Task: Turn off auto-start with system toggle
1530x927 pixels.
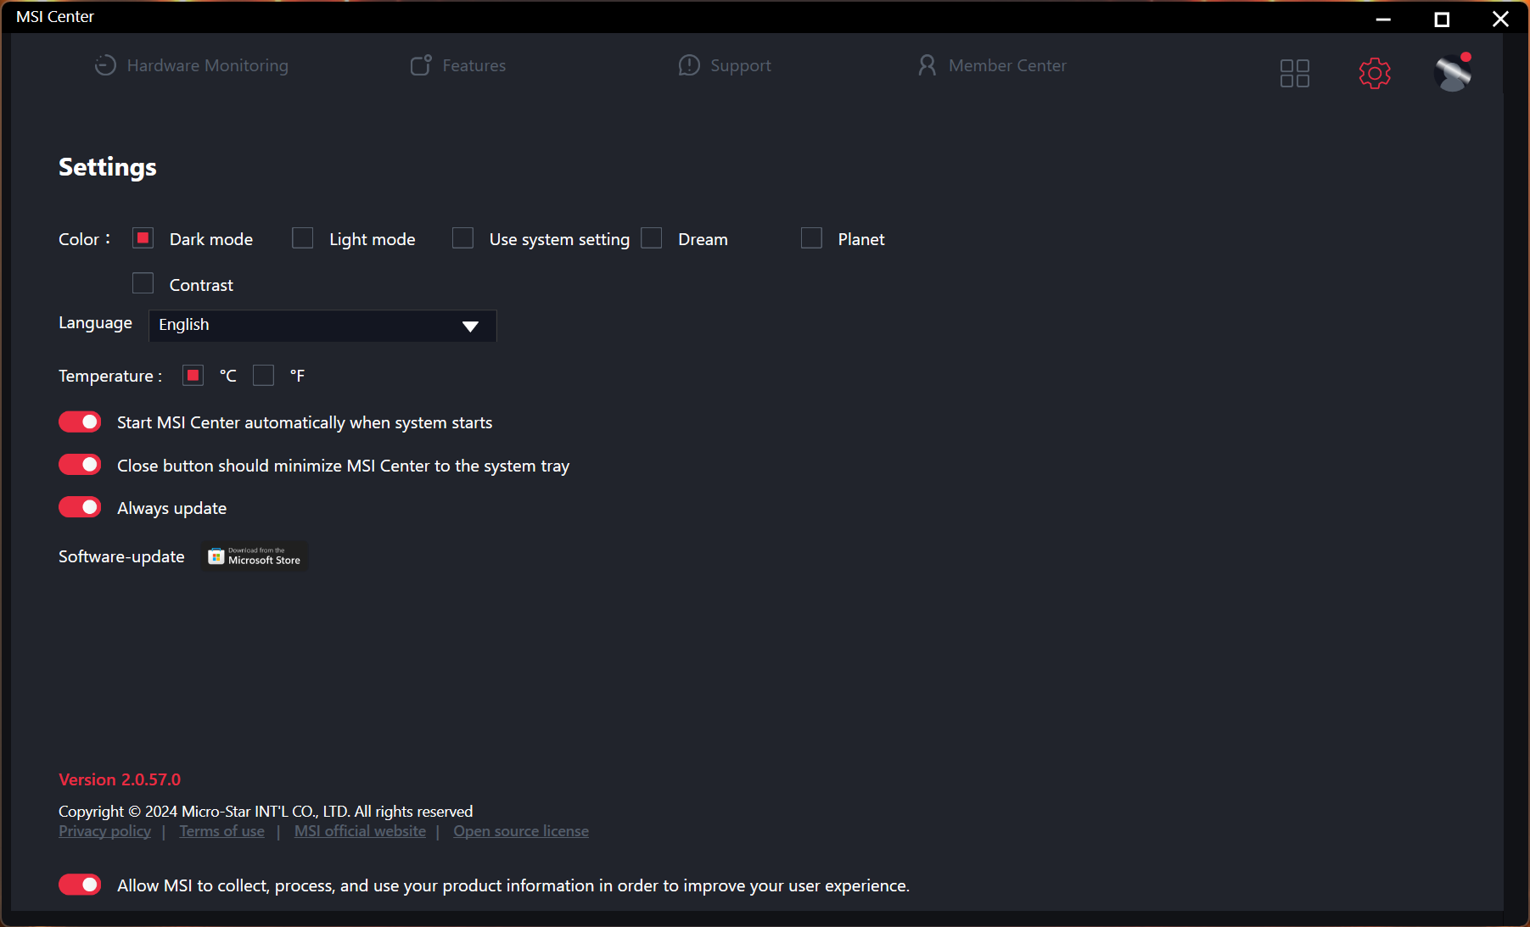Action: click(x=80, y=422)
